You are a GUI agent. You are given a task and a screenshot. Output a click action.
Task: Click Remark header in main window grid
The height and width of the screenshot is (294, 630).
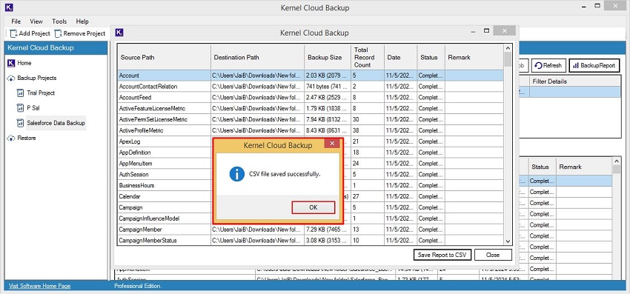tap(584, 167)
